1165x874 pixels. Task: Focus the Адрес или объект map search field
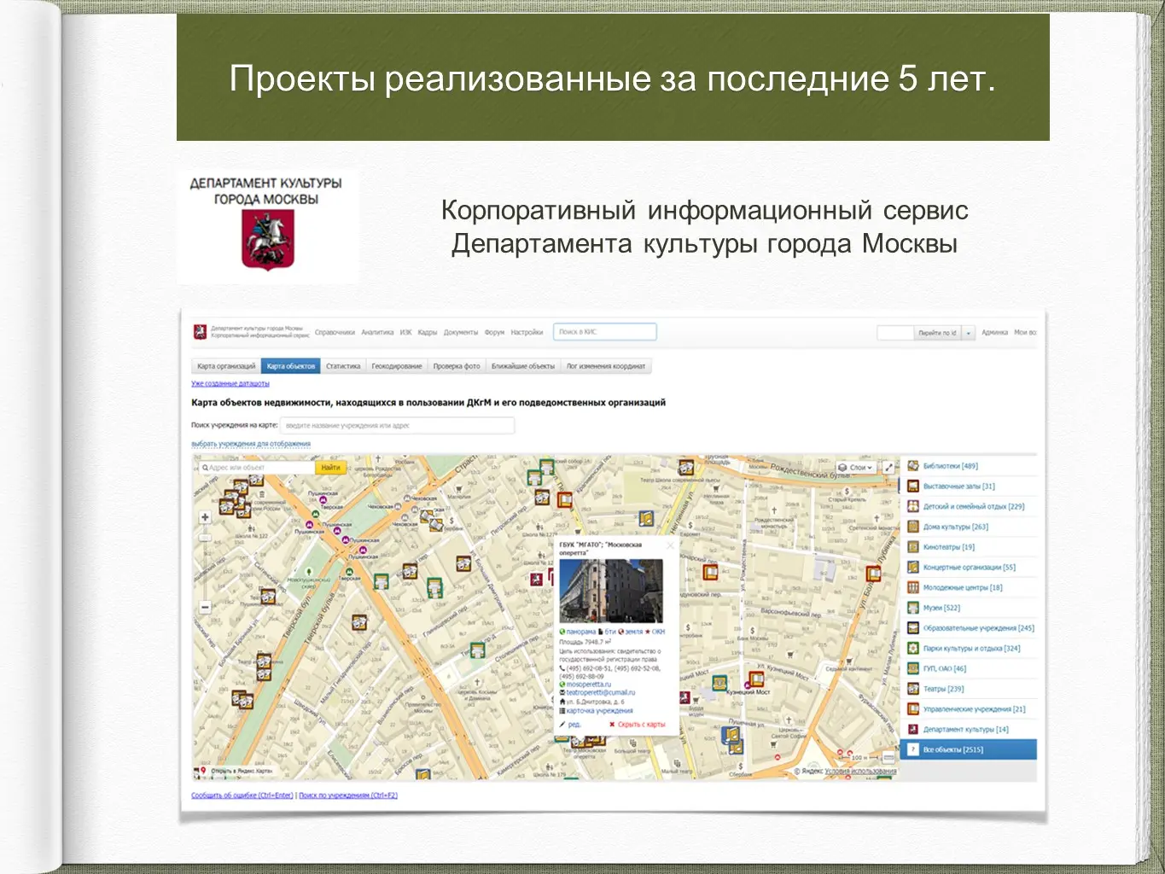pyautogui.click(x=257, y=468)
